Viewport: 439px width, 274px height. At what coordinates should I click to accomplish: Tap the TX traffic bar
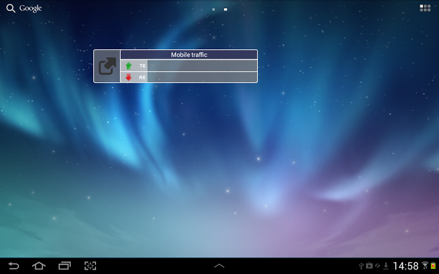pos(202,66)
